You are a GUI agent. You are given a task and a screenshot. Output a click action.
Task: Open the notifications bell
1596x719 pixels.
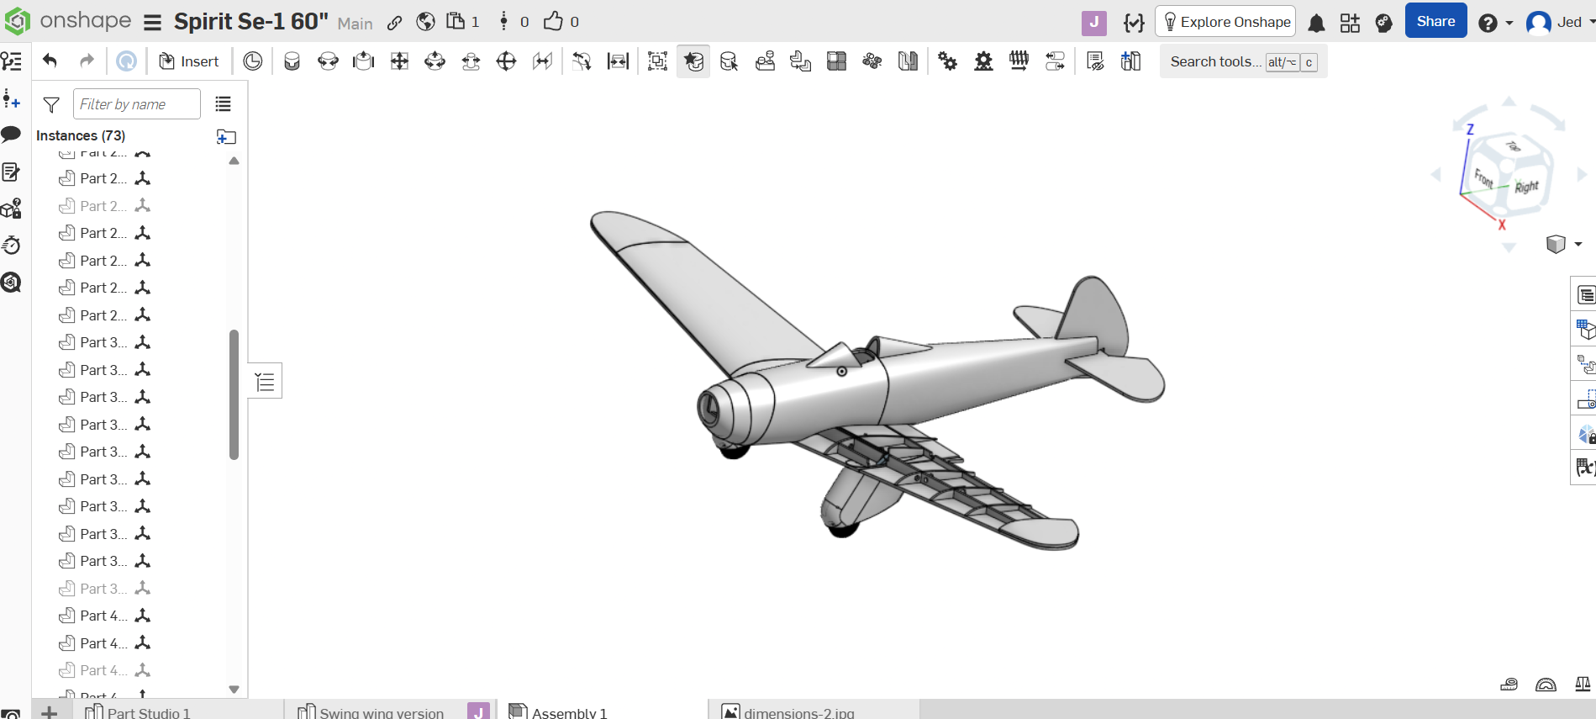(1316, 23)
